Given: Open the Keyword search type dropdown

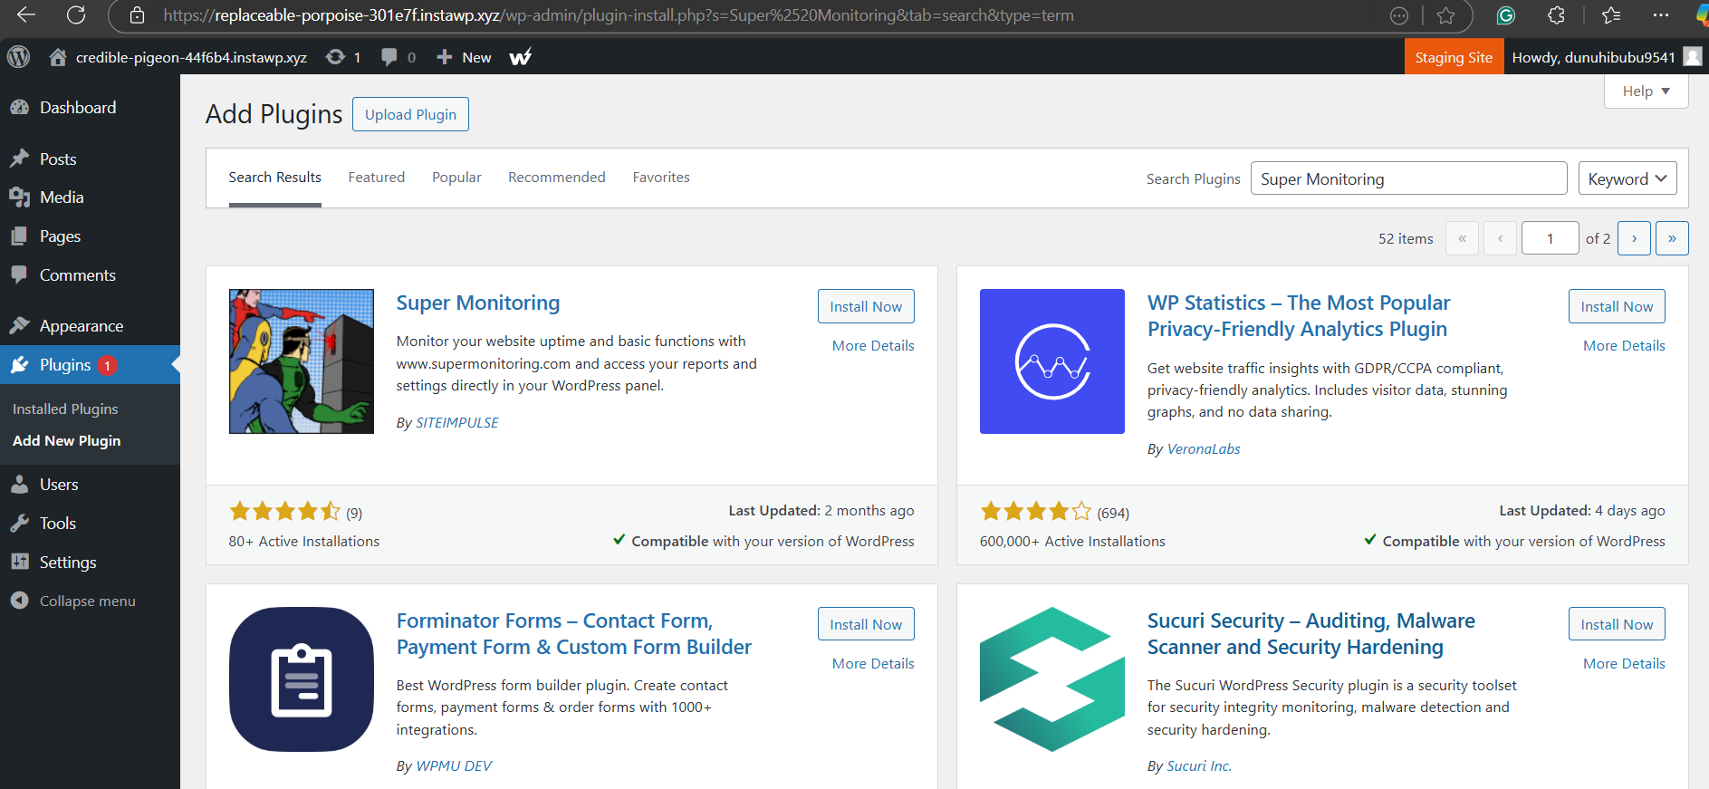Looking at the screenshot, I should pos(1627,178).
